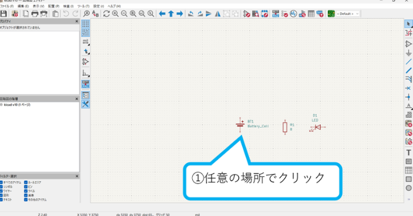Toggle ワイヤー filter checkbox

(x=1, y=191)
